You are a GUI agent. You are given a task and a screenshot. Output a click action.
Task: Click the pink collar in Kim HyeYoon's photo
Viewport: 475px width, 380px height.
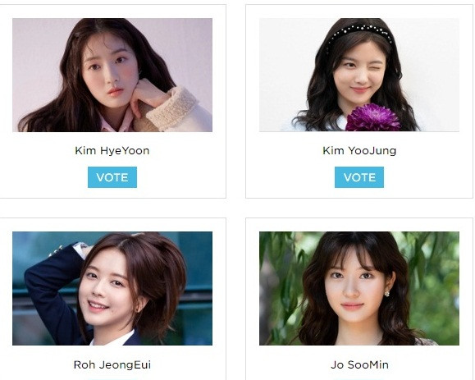(x=116, y=123)
